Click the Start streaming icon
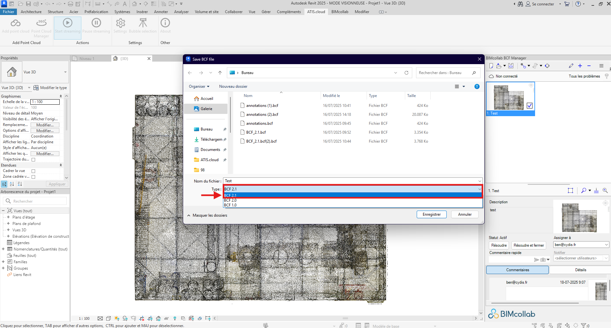 point(67,23)
